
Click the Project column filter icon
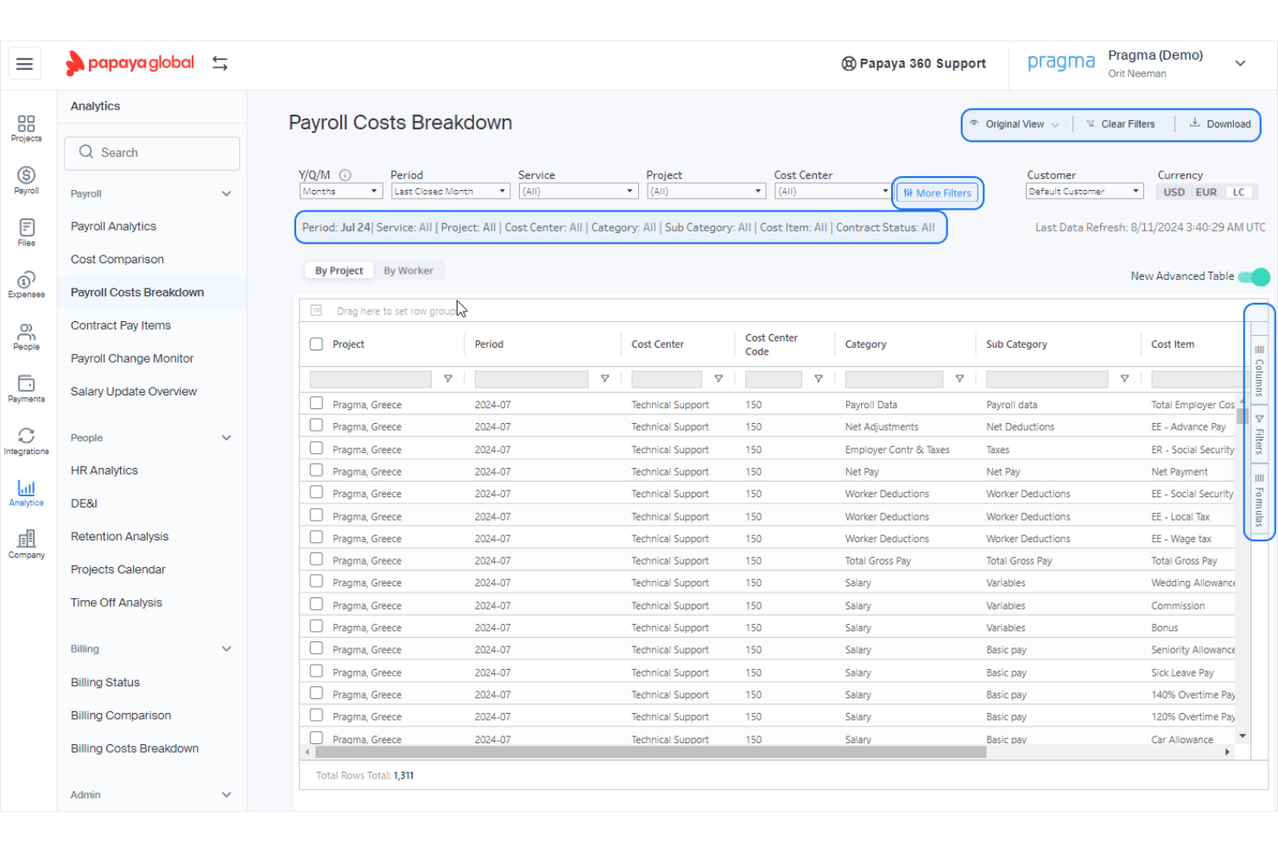(x=448, y=379)
